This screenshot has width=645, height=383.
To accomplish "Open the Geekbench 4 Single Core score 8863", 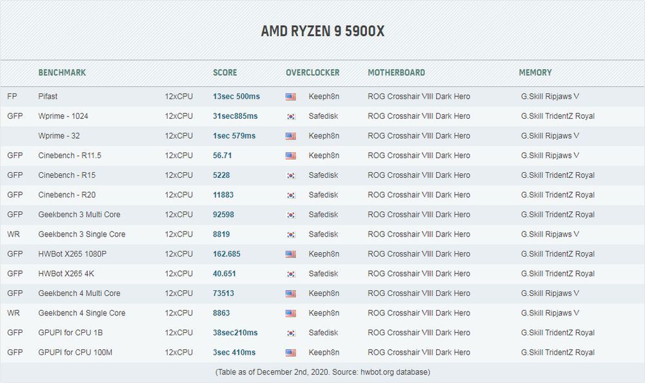I will coord(221,313).
